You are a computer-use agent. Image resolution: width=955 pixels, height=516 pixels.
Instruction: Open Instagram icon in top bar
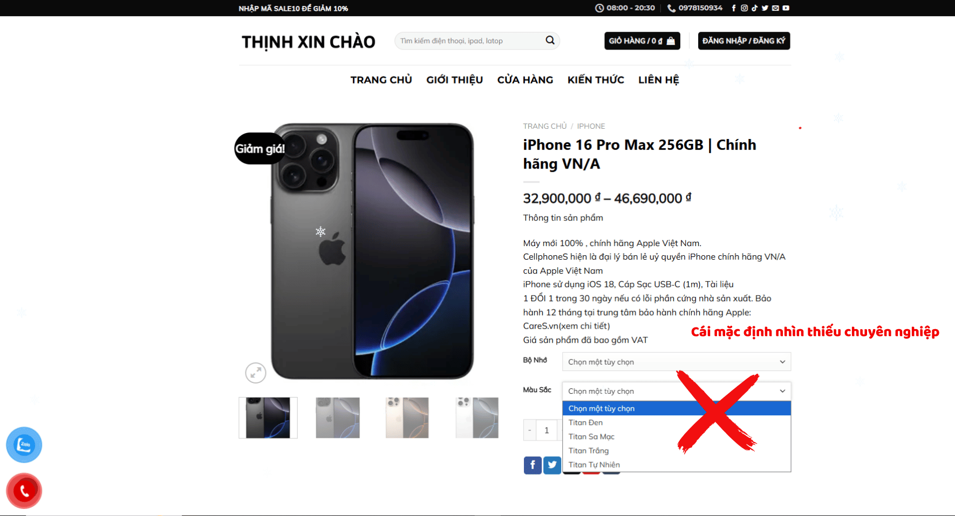(744, 8)
